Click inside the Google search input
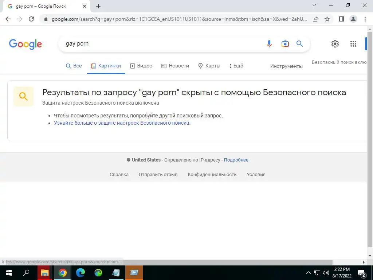This screenshot has width=373, height=280. [164, 44]
